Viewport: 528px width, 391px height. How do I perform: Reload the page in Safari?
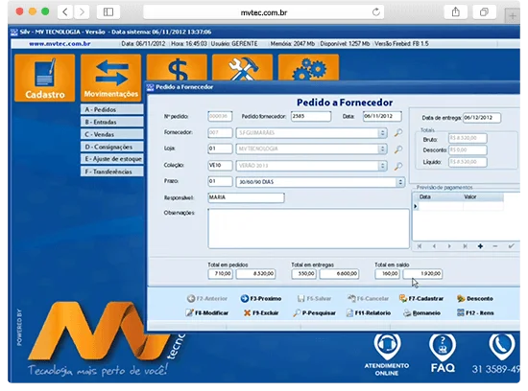tap(376, 12)
